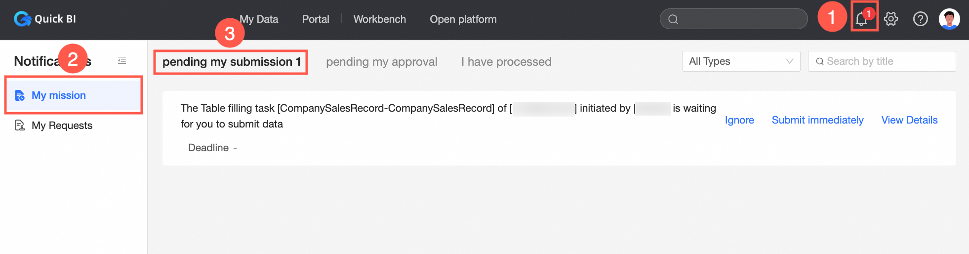Viewport: 969px width, 254px height.
Task: Click the magnifier icon in top search bar
Action: click(673, 19)
